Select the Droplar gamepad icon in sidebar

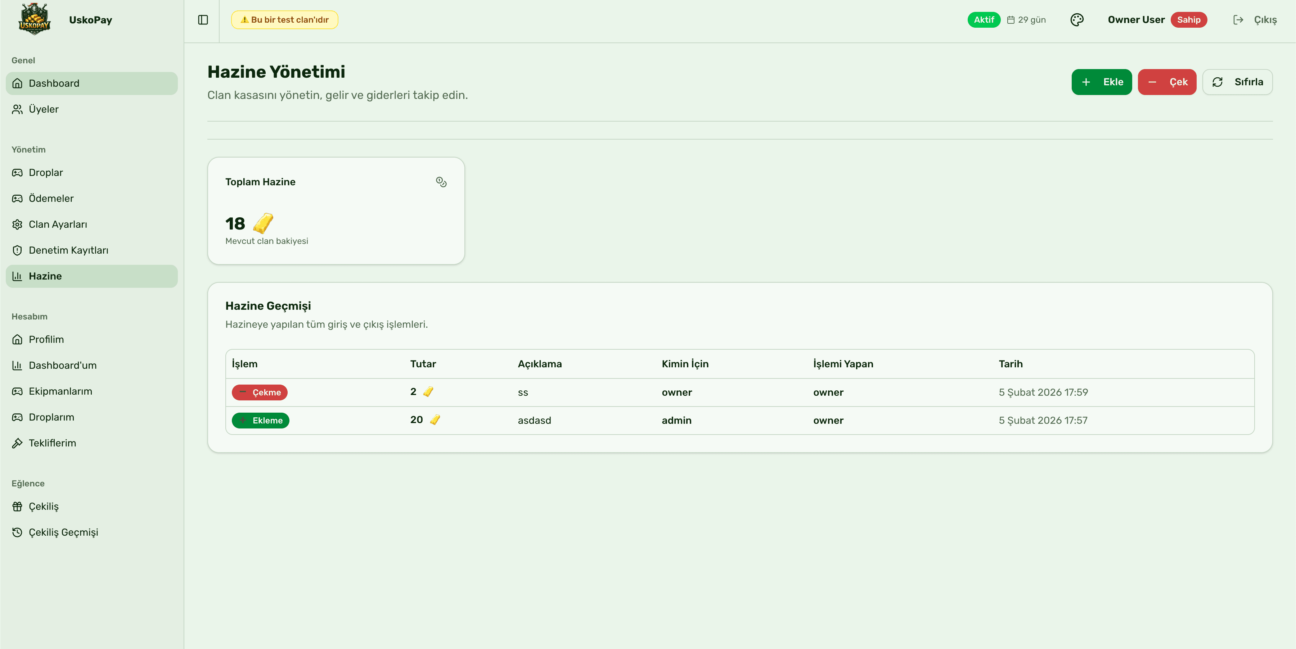pyautogui.click(x=17, y=172)
